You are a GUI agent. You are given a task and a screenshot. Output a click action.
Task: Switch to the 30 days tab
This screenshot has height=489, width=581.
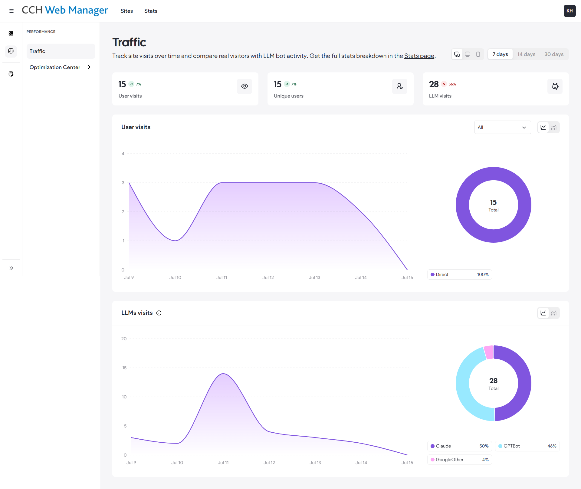coord(554,54)
